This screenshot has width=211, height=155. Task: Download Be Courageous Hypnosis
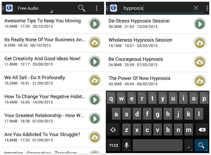(x=200, y=62)
